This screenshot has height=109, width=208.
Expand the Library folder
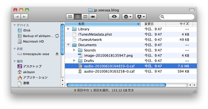(68, 29)
